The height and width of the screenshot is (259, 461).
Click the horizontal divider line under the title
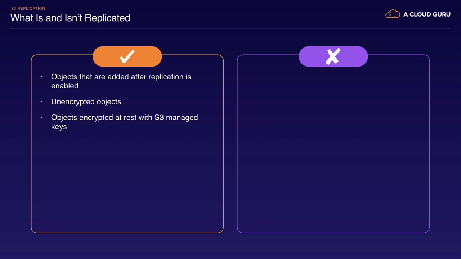[x=230, y=29]
